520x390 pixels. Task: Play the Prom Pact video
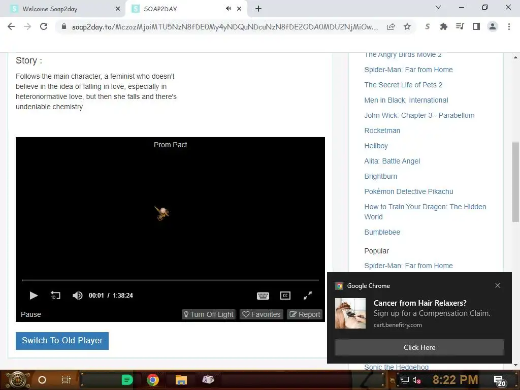pos(34,296)
